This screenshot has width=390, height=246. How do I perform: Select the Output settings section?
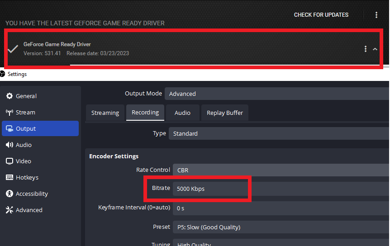point(40,128)
